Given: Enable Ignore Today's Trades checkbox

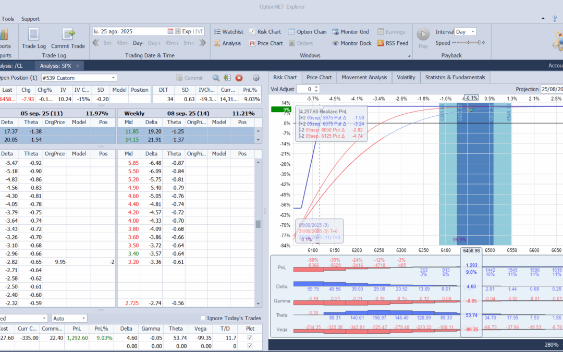Looking at the screenshot, I should [x=203, y=318].
